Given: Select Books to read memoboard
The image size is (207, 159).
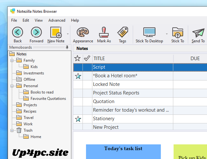Looking at the screenshot, I should pyautogui.click(x=42, y=92).
